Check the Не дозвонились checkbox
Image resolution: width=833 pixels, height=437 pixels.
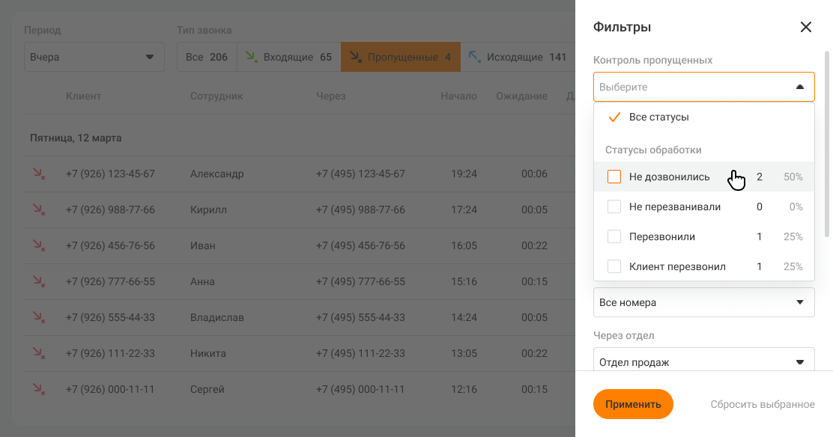point(614,177)
